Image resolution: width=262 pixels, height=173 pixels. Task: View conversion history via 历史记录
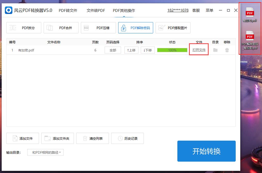(x=127, y=138)
